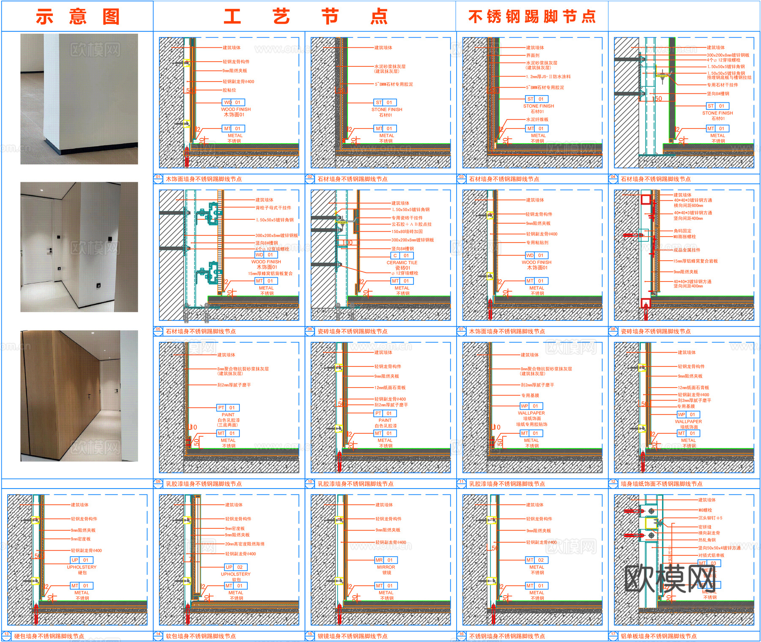Click the UPHOLSTERY 硬包 label
This screenshot has width=761, height=642.
pyautogui.click(x=82, y=570)
